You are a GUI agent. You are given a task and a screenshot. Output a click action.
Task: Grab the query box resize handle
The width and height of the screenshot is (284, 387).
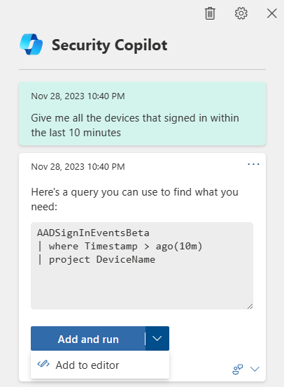(x=250, y=306)
